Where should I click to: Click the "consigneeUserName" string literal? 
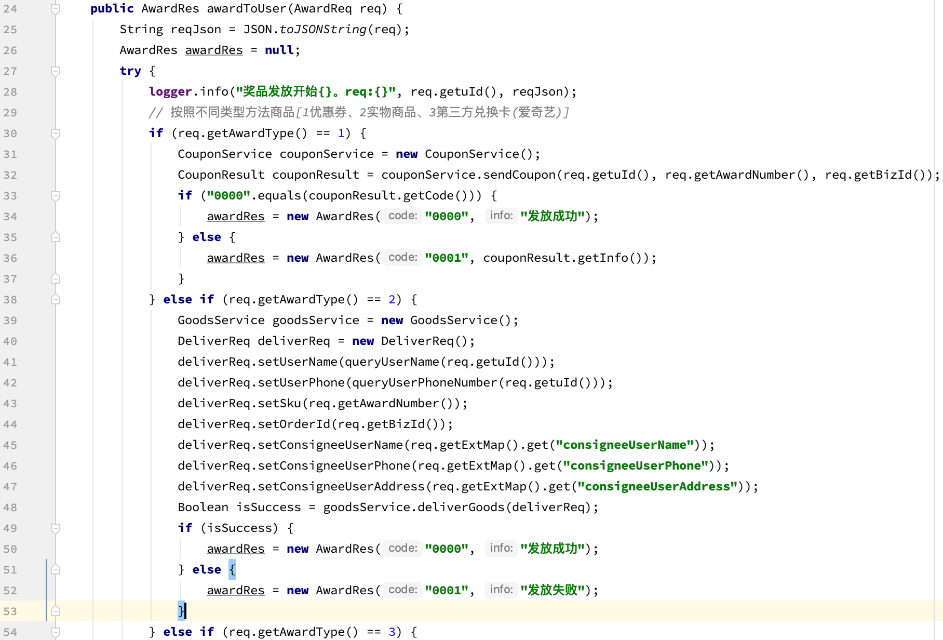tap(625, 445)
